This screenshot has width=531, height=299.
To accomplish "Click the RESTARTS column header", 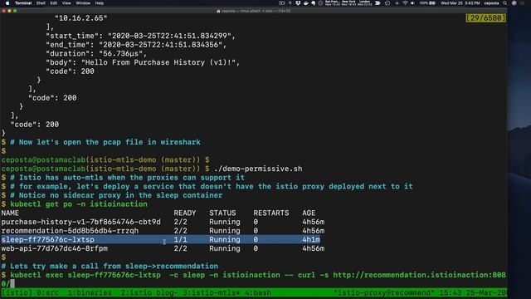I will (271, 213).
